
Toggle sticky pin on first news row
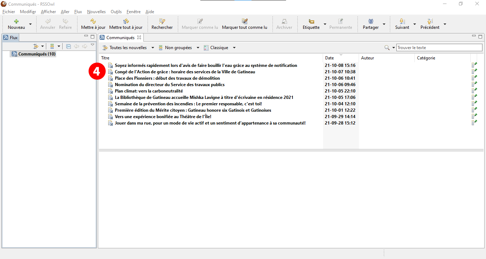coord(474,65)
